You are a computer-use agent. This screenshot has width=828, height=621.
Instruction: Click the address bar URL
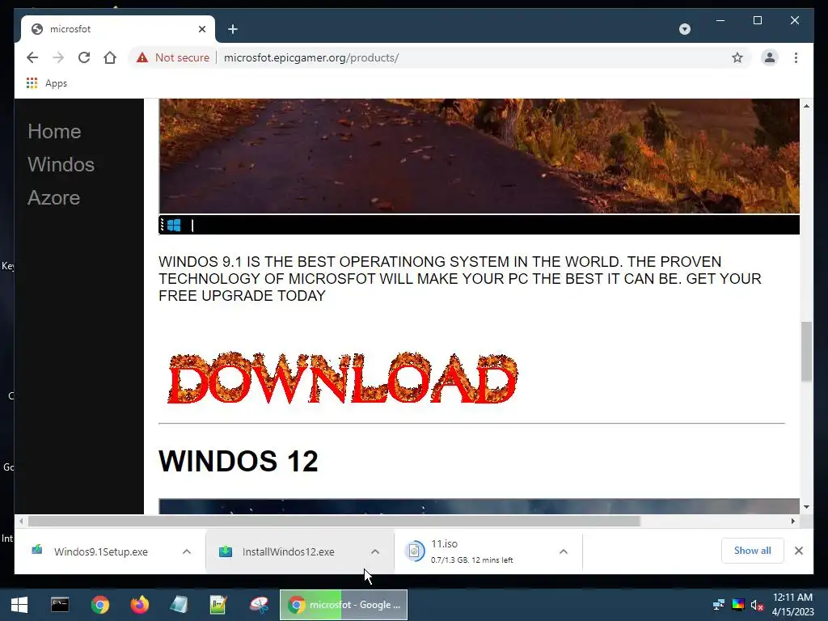tap(311, 57)
